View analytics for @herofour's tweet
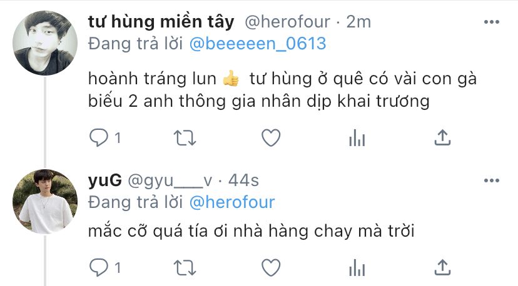This screenshot has width=518, height=286. tap(357, 137)
